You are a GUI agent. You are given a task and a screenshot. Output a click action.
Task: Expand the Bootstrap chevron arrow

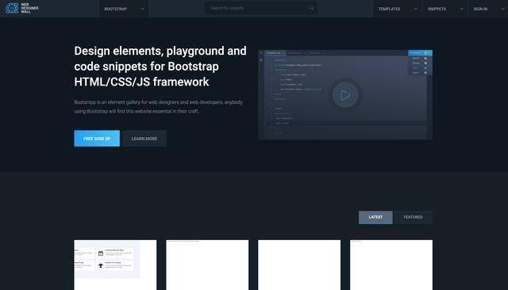[142, 9]
